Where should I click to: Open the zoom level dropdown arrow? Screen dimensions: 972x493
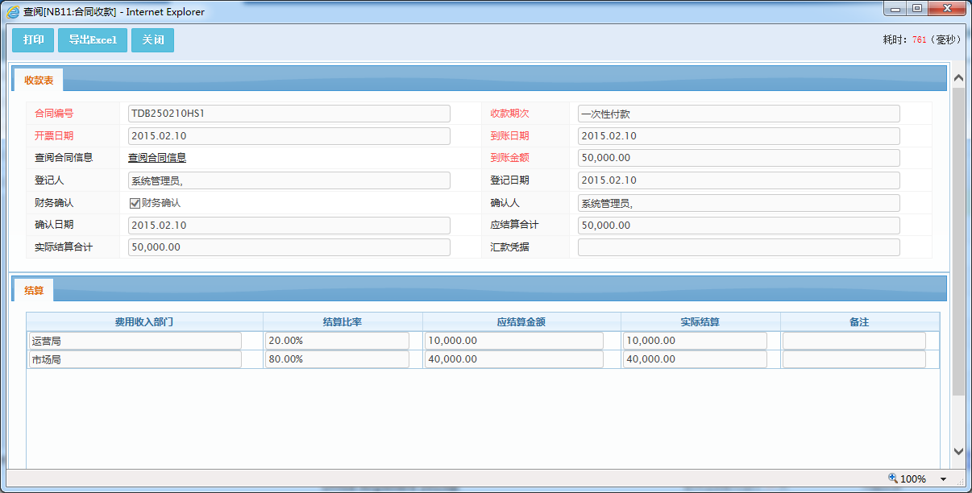click(x=944, y=479)
